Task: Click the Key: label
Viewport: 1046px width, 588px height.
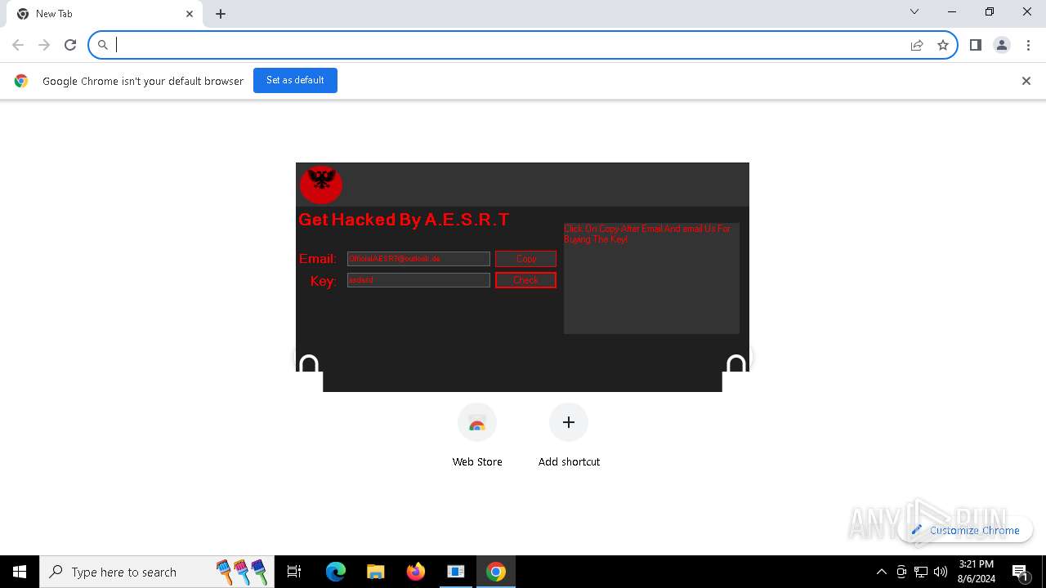Action: coord(324,281)
